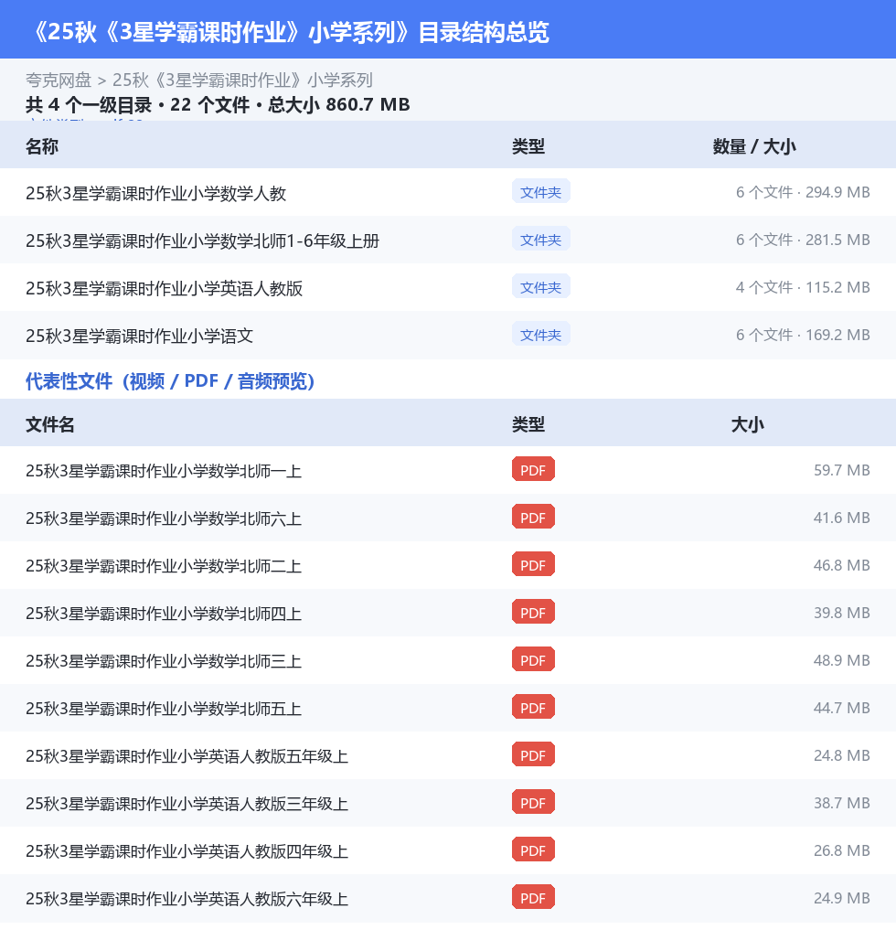
Task: Click the 24.8 MB size value
Action: (x=841, y=755)
